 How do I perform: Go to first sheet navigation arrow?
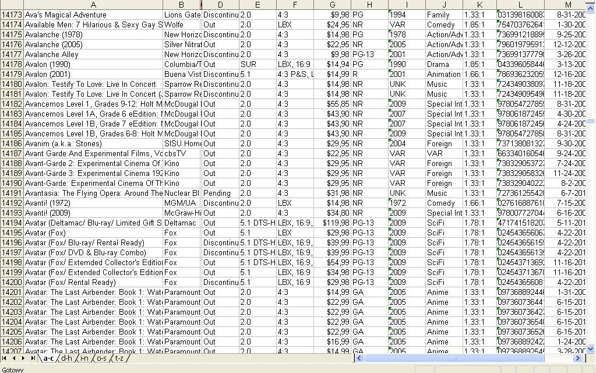tap(4, 358)
